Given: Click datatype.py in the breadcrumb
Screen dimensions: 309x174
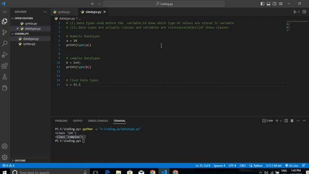Looking at the screenshot, I should pos(67,18).
